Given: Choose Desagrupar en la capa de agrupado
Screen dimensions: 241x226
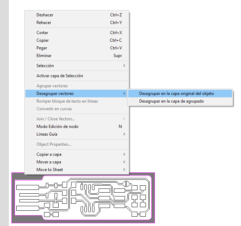Looking at the screenshot, I should click(180, 101).
